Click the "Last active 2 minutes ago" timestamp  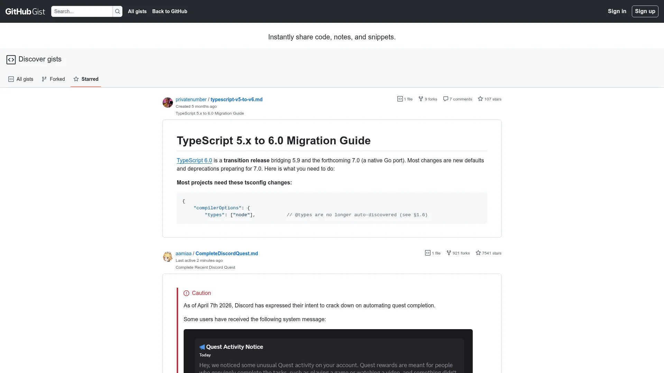click(199, 260)
